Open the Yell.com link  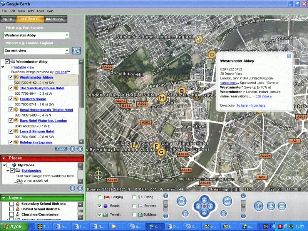[61, 72]
